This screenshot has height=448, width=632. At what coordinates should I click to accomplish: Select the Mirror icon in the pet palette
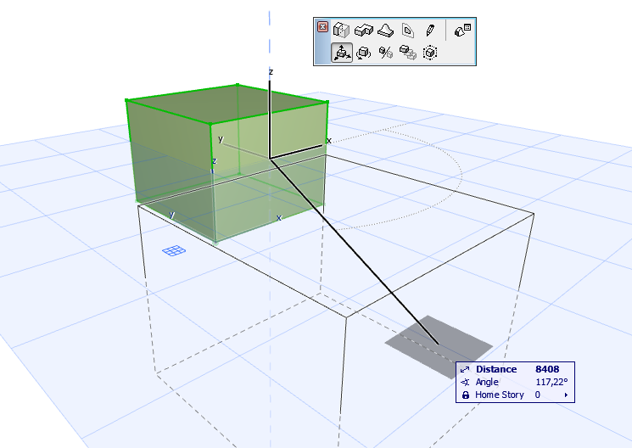pyautogui.click(x=386, y=53)
